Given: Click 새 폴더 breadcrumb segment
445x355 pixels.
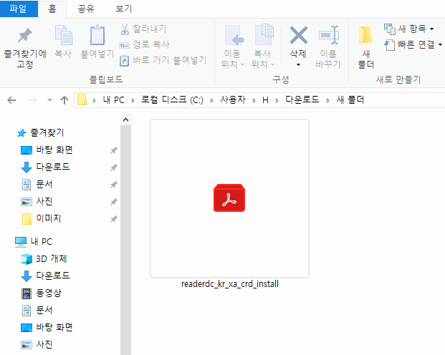Looking at the screenshot, I should [350, 99].
